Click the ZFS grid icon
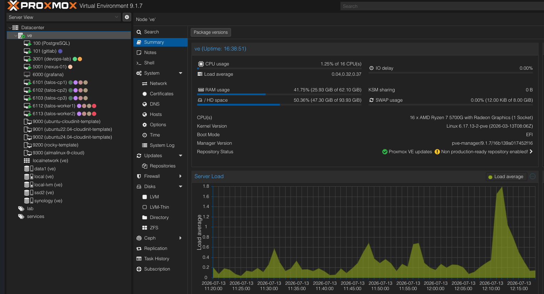 coord(145,228)
